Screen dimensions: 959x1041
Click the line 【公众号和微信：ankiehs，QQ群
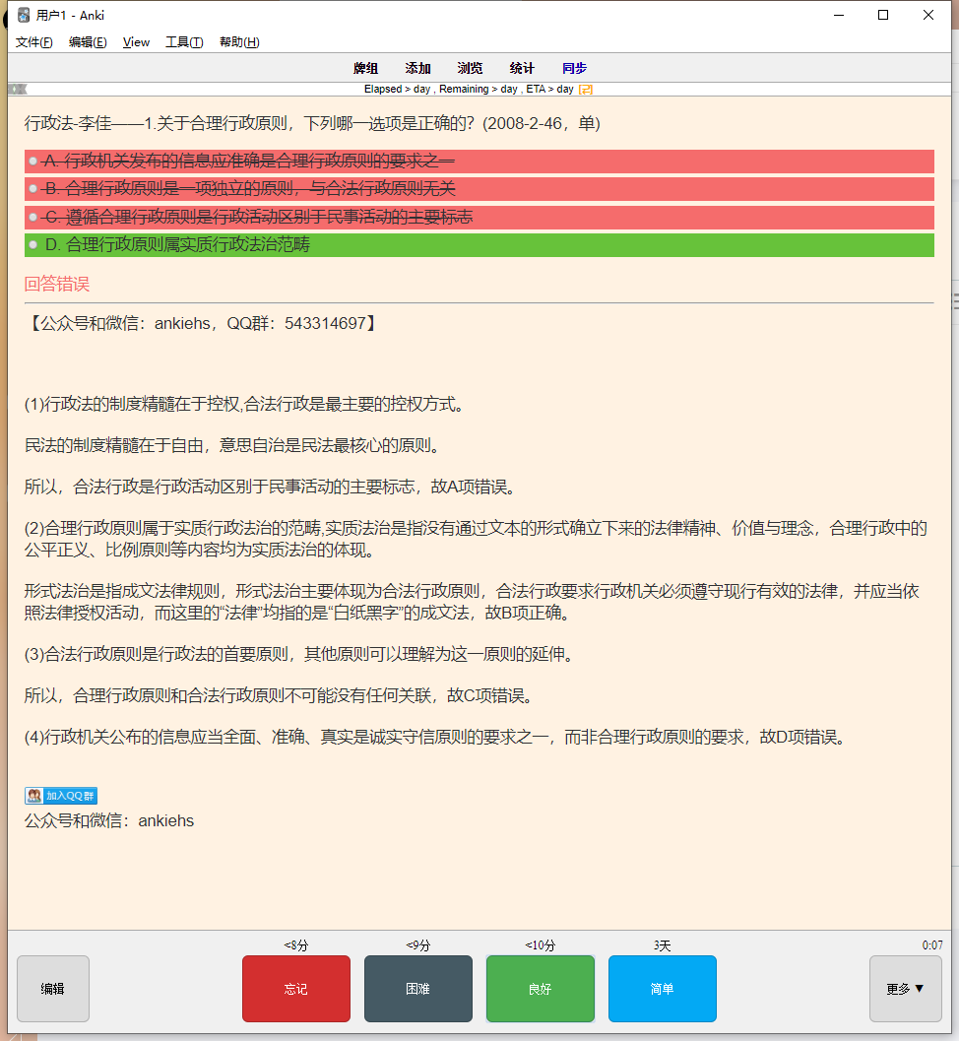pyautogui.click(x=202, y=323)
